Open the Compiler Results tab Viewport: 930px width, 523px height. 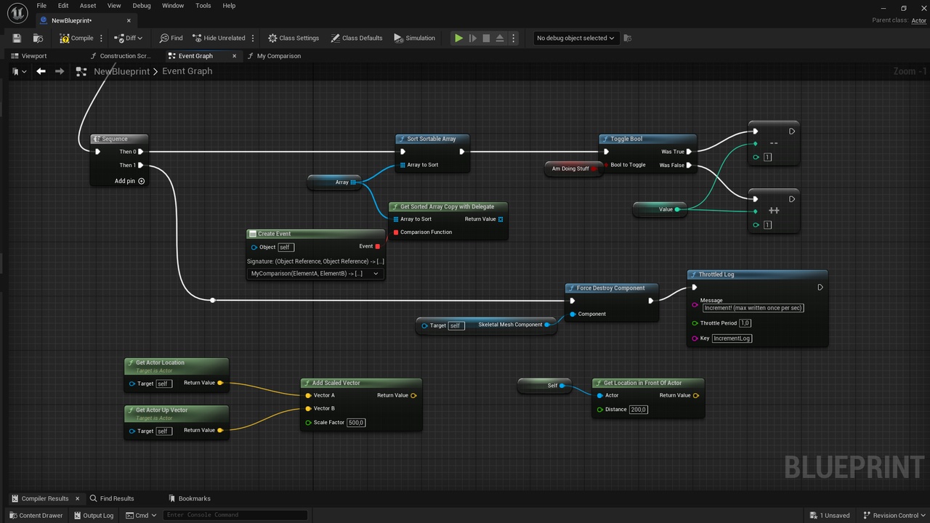45,498
